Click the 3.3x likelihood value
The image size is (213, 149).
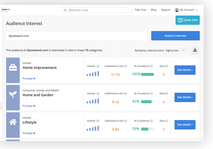[115, 129]
